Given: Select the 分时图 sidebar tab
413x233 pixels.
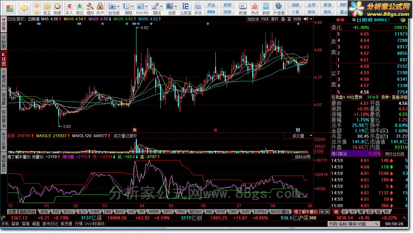Looking at the screenshot, I should 4,42.
